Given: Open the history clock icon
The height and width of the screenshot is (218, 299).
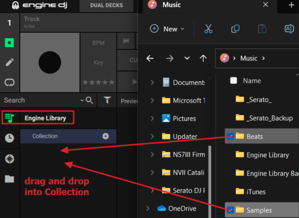Looking at the screenshot, I should pos(9,138).
